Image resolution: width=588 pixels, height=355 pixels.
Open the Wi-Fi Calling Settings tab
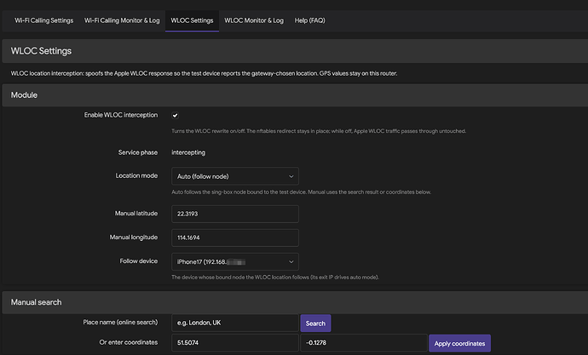[43, 20]
